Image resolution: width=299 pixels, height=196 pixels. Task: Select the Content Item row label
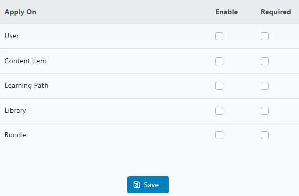[x=25, y=61]
